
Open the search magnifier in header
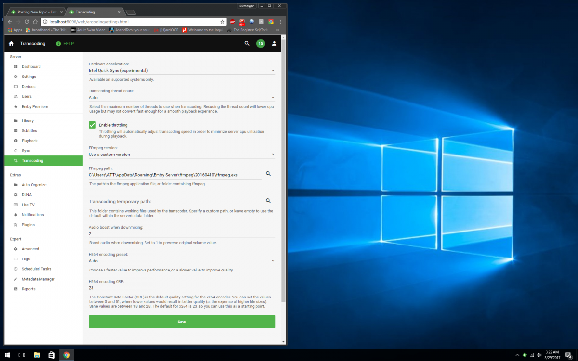click(x=247, y=44)
